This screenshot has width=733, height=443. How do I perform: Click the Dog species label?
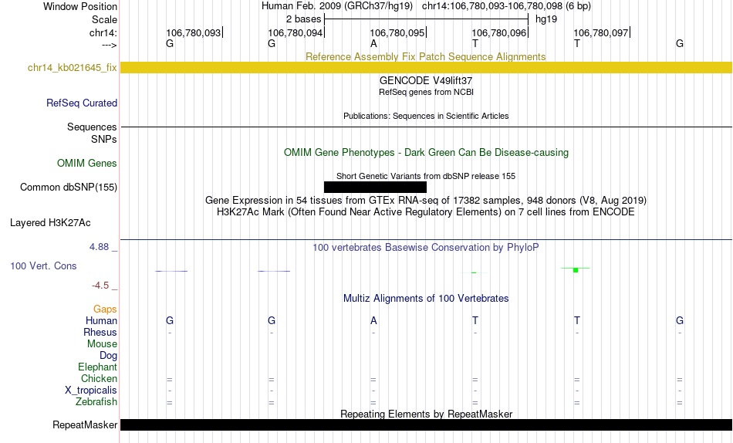108,356
